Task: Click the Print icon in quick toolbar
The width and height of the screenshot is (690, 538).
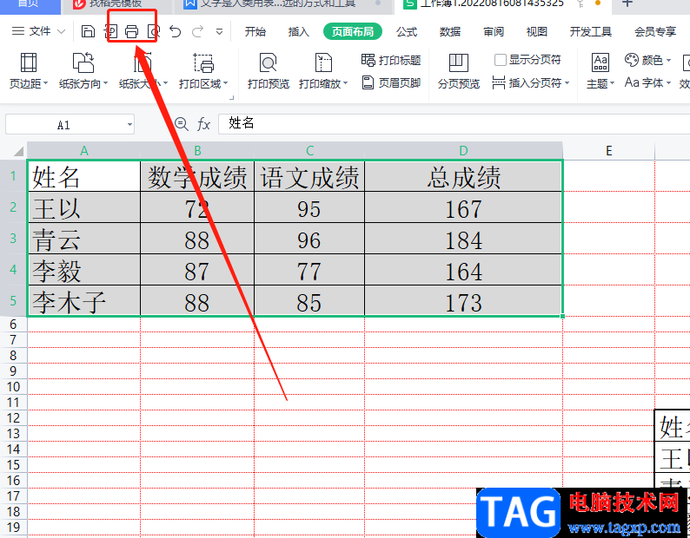Action: click(x=131, y=31)
